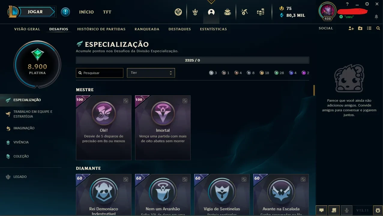Viewport: 383px width, 216px height.
Task: Click the add friend icon in Social
Action: coord(351,28)
